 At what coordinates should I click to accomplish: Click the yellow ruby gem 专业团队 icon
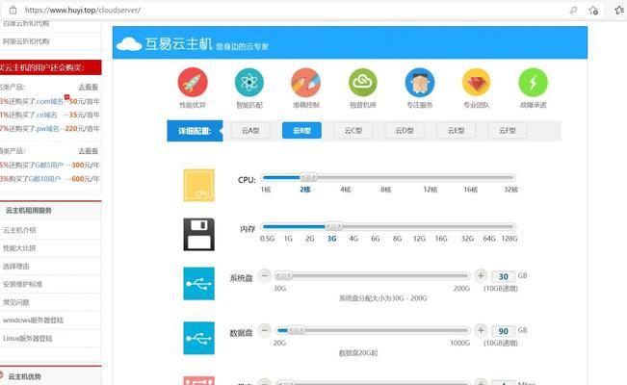476,83
